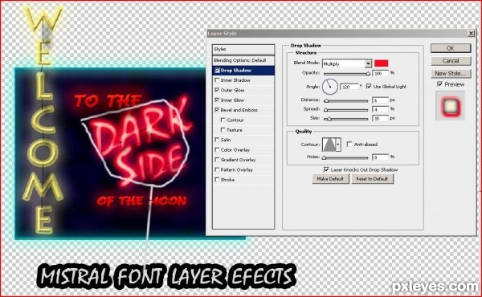482x297 pixels.
Task: Click the Reset to Default button
Action: click(x=372, y=179)
